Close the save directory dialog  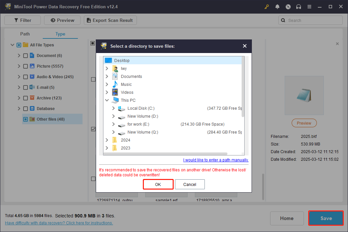(x=245, y=46)
